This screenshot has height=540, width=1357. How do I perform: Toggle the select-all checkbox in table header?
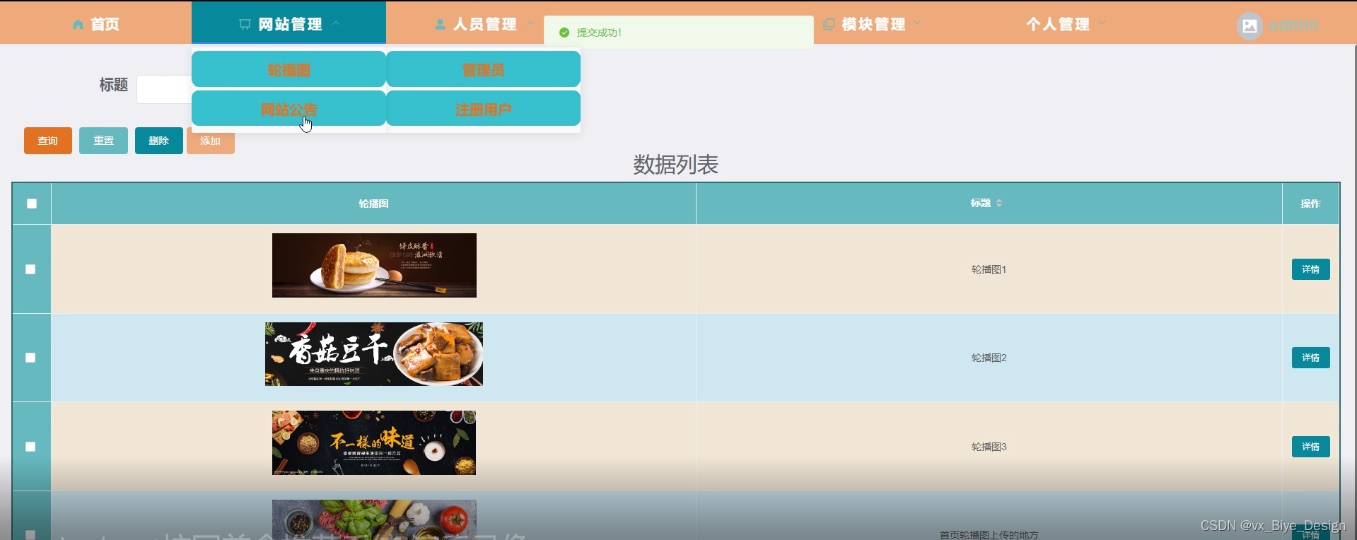click(31, 204)
